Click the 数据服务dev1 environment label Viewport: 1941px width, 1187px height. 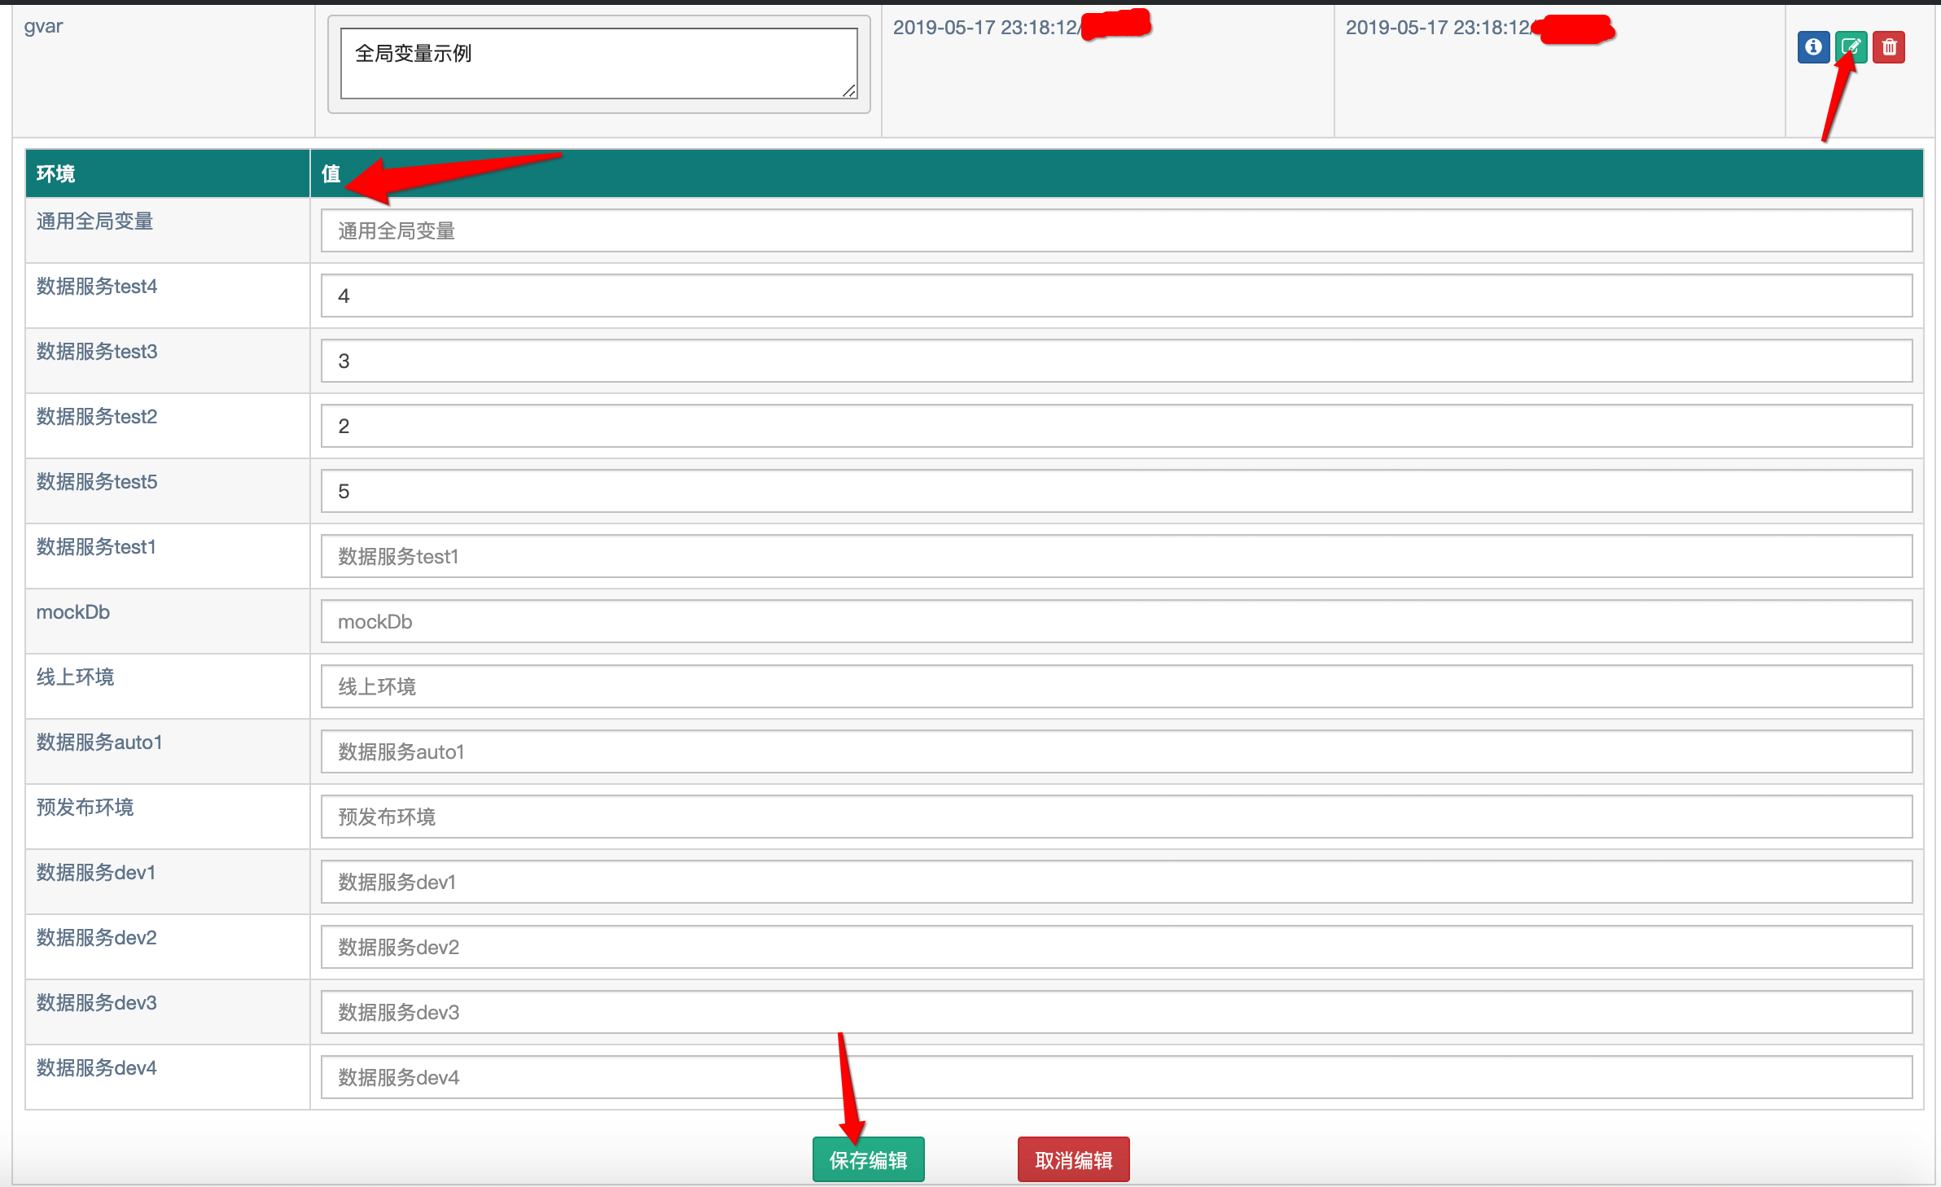[x=95, y=872]
